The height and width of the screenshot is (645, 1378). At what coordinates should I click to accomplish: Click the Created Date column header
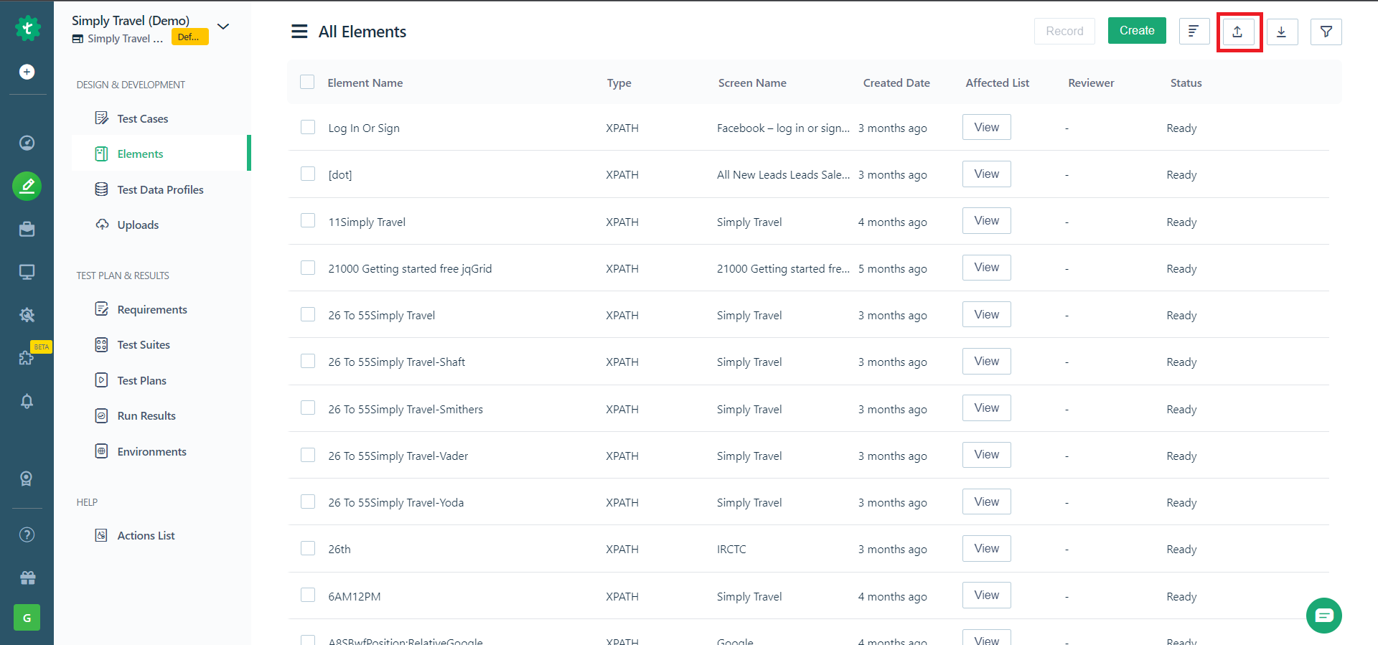pos(896,83)
